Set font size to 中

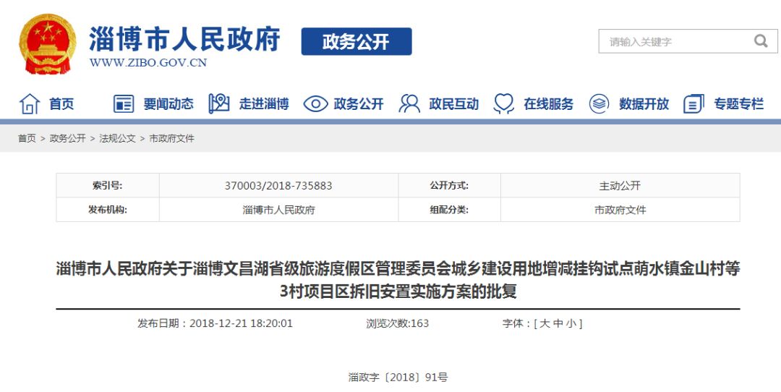coord(558,323)
